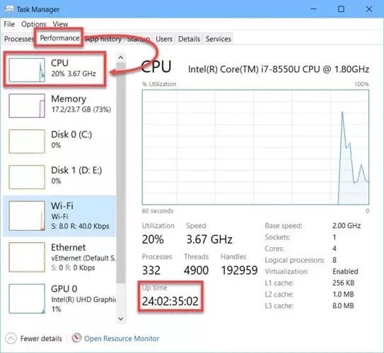Viewport: 384px width, 353px height.
Task: Select the Memory mini graph thumbnail
Action: click(27, 106)
